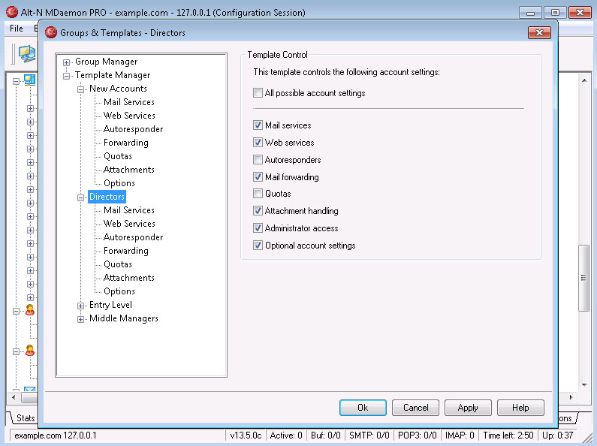
Task: Select the Middle Managers tree item
Action: (x=124, y=318)
